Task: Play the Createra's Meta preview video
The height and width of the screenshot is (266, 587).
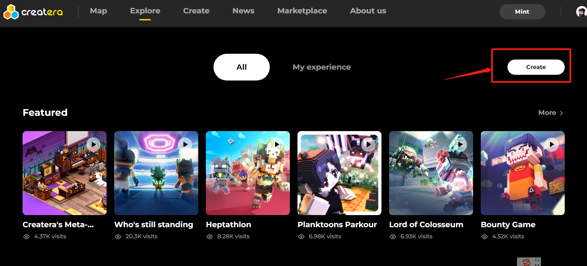Action: tap(94, 144)
